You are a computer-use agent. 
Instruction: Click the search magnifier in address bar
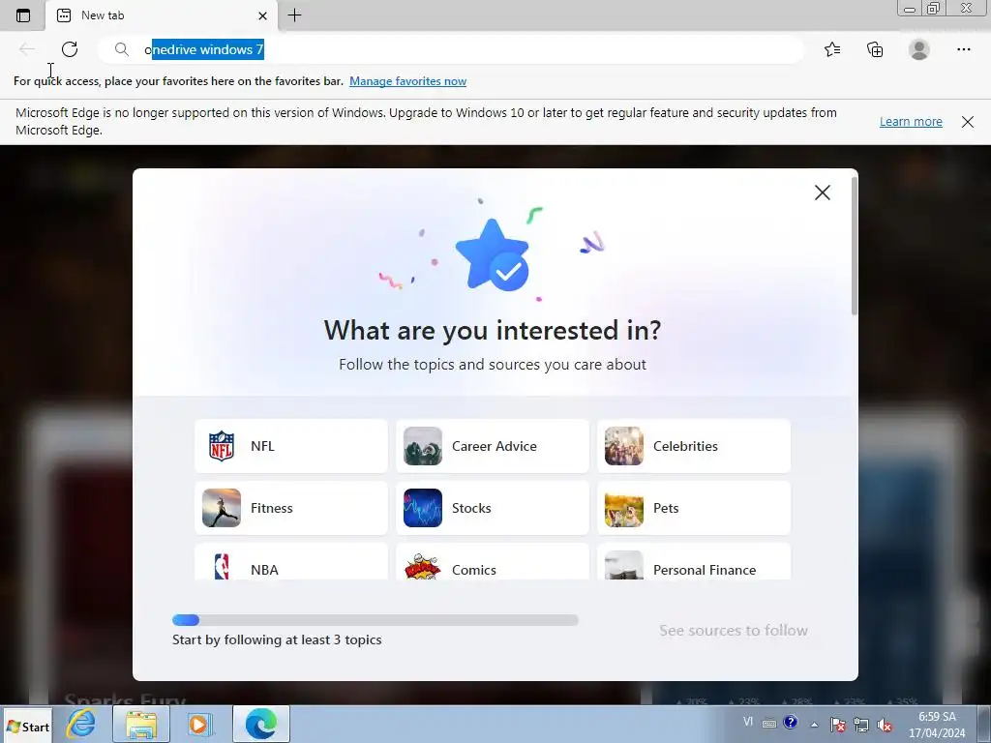pos(121,49)
